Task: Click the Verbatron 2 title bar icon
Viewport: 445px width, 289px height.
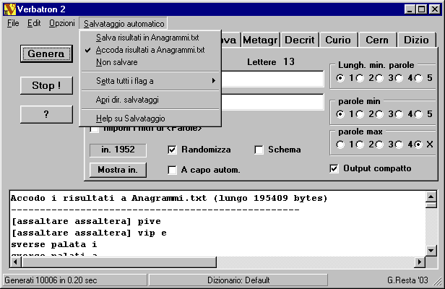Action: [9, 9]
